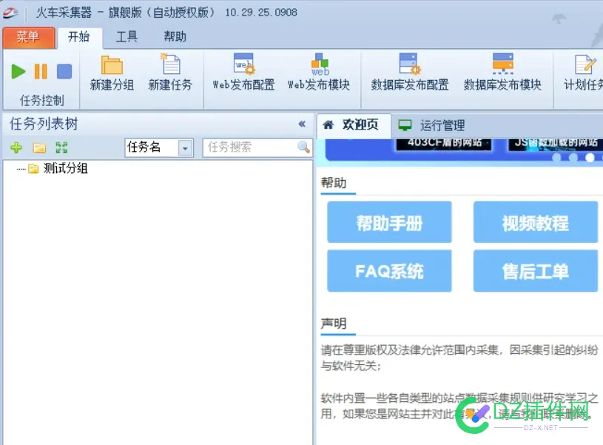The width and height of the screenshot is (603, 445).
Task: Click the green expand-all icon in task tree toolbar
Action: (x=61, y=147)
